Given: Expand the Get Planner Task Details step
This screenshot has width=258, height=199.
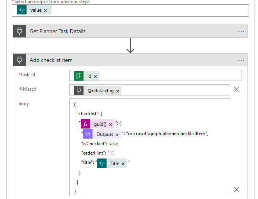Looking at the screenshot, I should [x=117, y=32].
